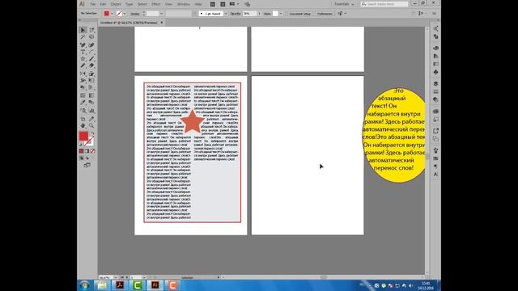The width and height of the screenshot is (518, 291).
Task: Open the Arrange Documents dropdown
Action: [234, 4]
